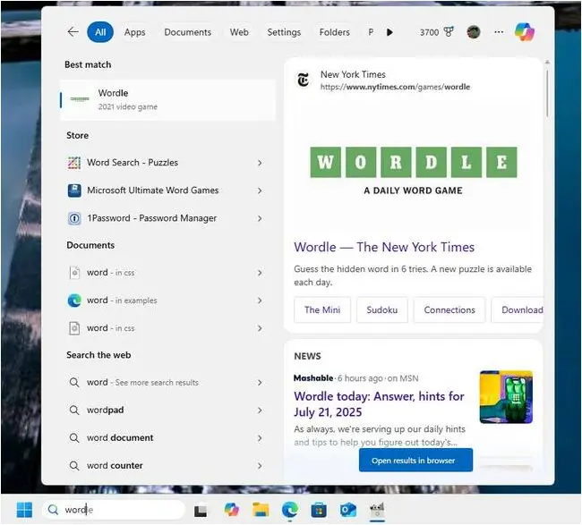Select the Wordle 2021 video game result
582x525 pixels.
click(x=168, y=100)
